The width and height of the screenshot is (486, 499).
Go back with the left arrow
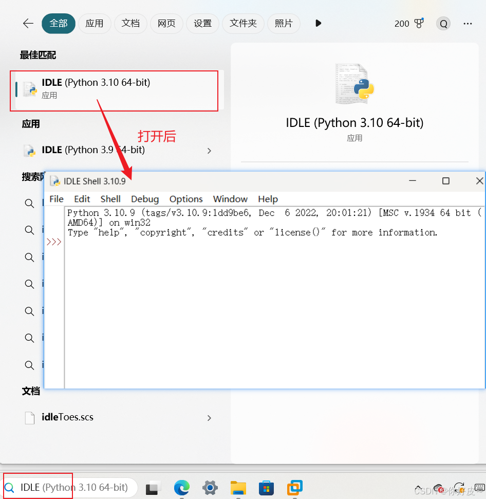(28, 24)
